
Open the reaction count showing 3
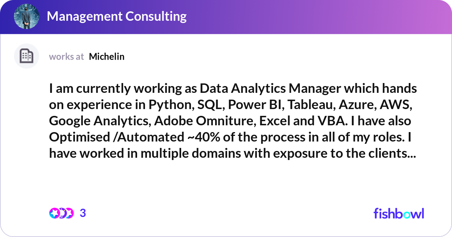[x=83, y=213]
